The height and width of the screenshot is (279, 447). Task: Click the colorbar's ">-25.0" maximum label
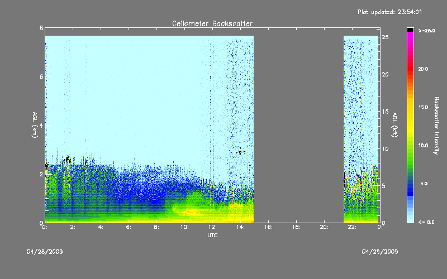pos(427,31)
